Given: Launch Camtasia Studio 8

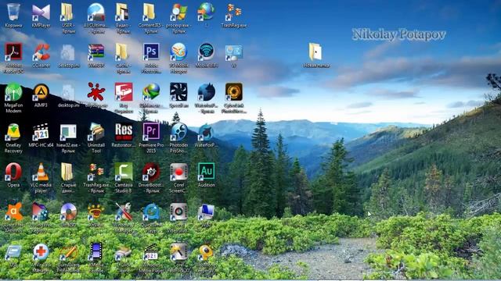Looking at the screenshot, I should click(x=124, y=172).
